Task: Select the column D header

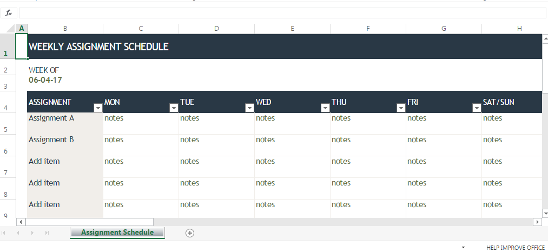Action: pos(216,28)
